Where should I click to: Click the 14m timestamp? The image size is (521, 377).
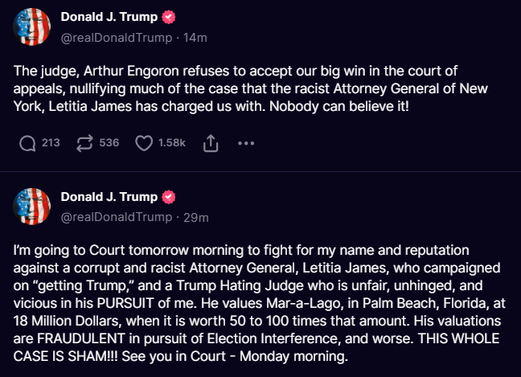point(197,37)
